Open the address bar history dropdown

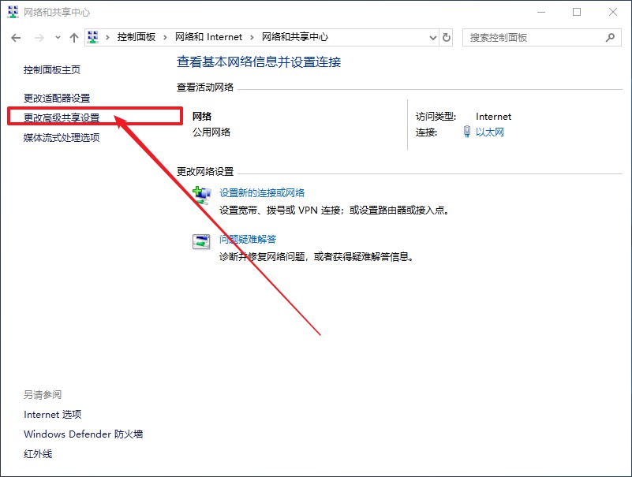pyautogui.click(x=431, y=36)
